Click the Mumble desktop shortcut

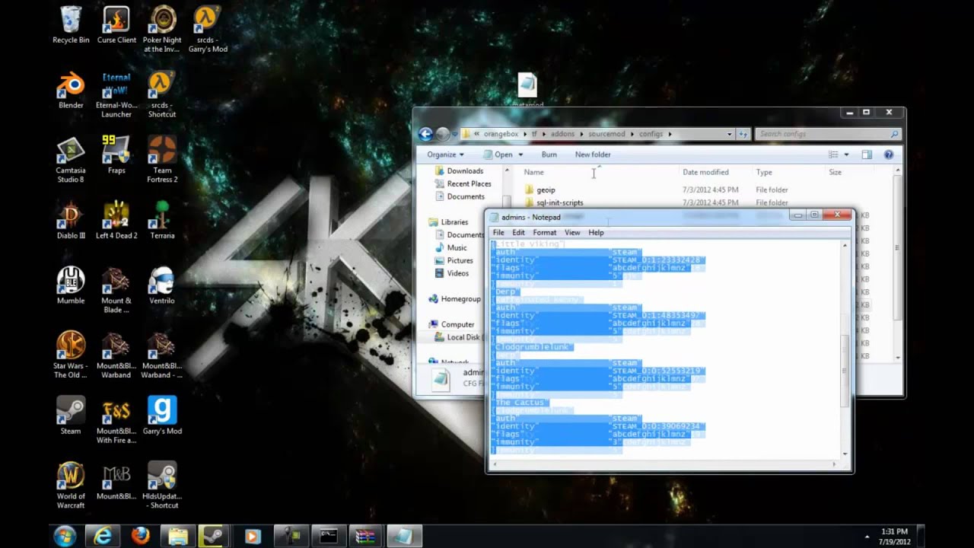click(x=71, y=286)
